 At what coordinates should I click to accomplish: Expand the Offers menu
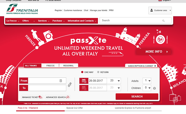[28, 21]
